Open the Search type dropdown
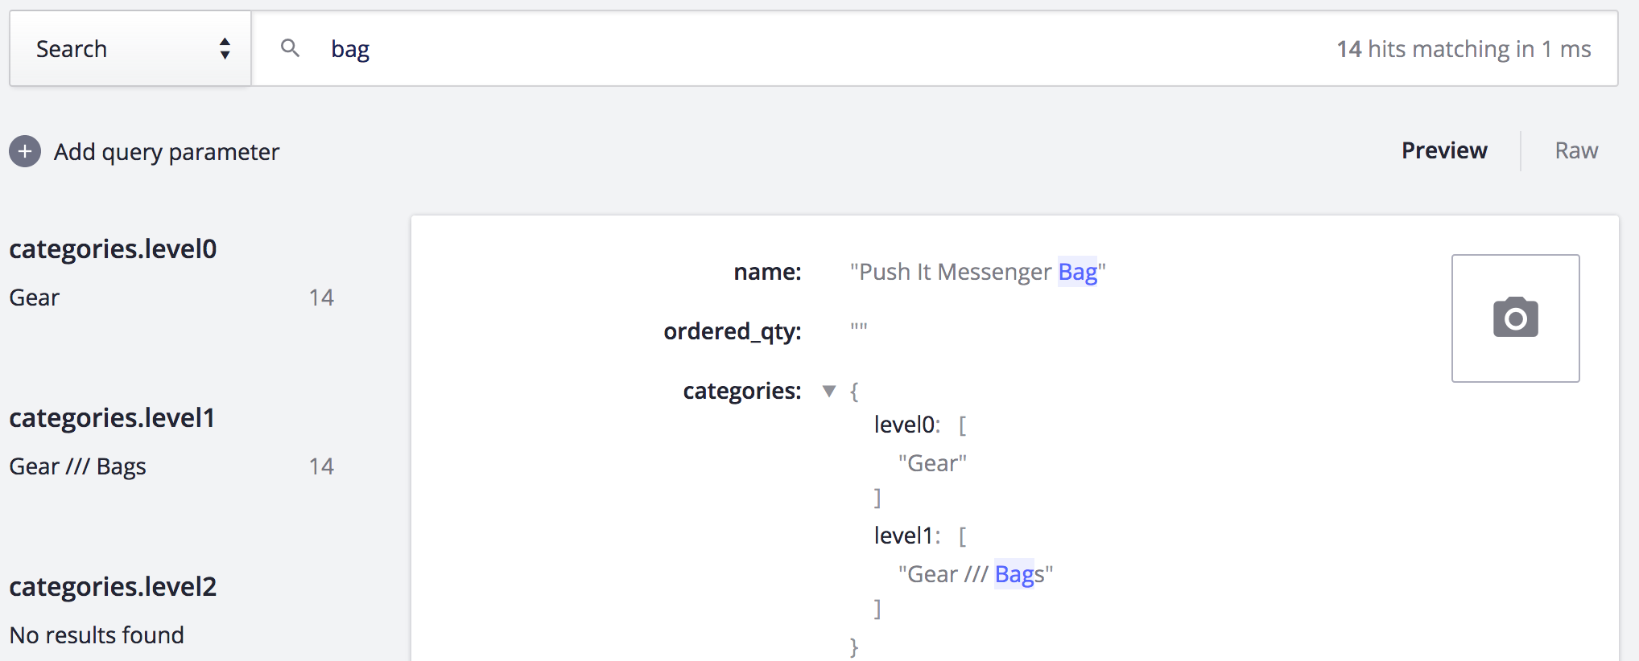Screen dimensions: 1639x661 pos(129,48)
